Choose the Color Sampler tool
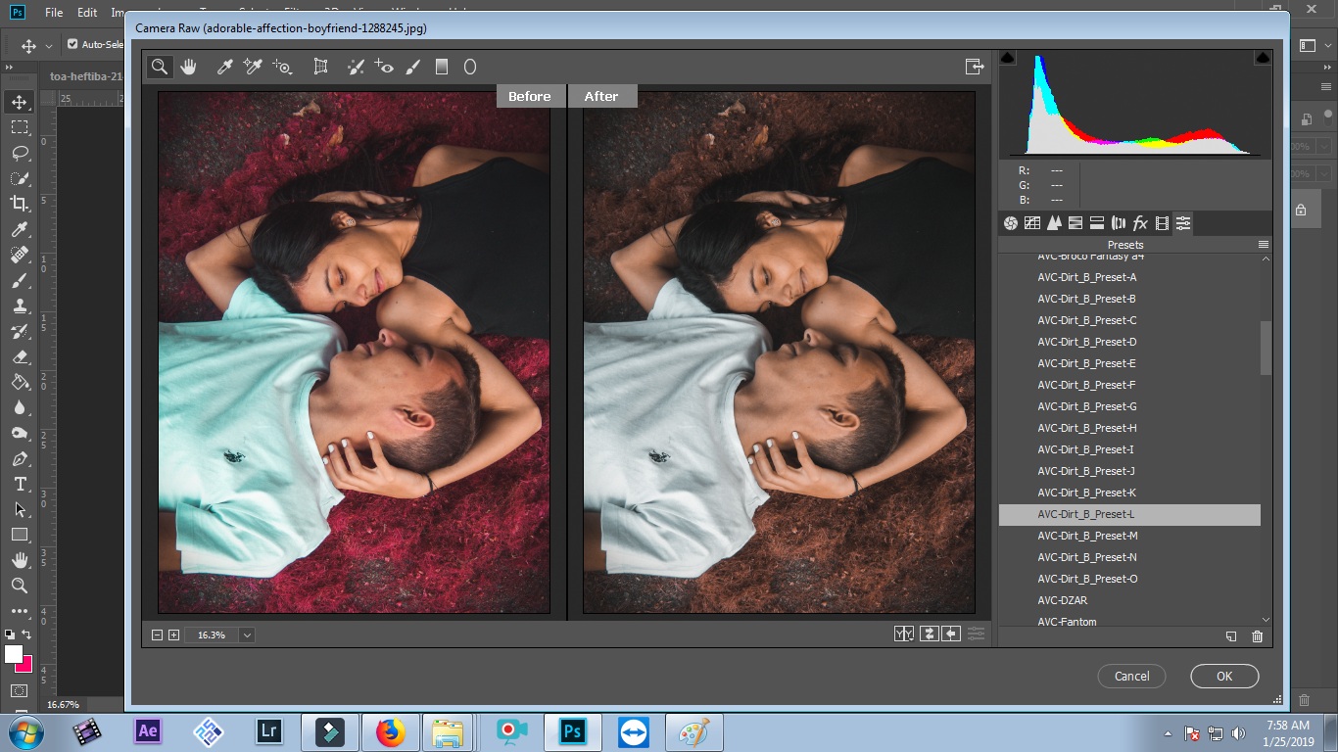 [x=253, y=67]
